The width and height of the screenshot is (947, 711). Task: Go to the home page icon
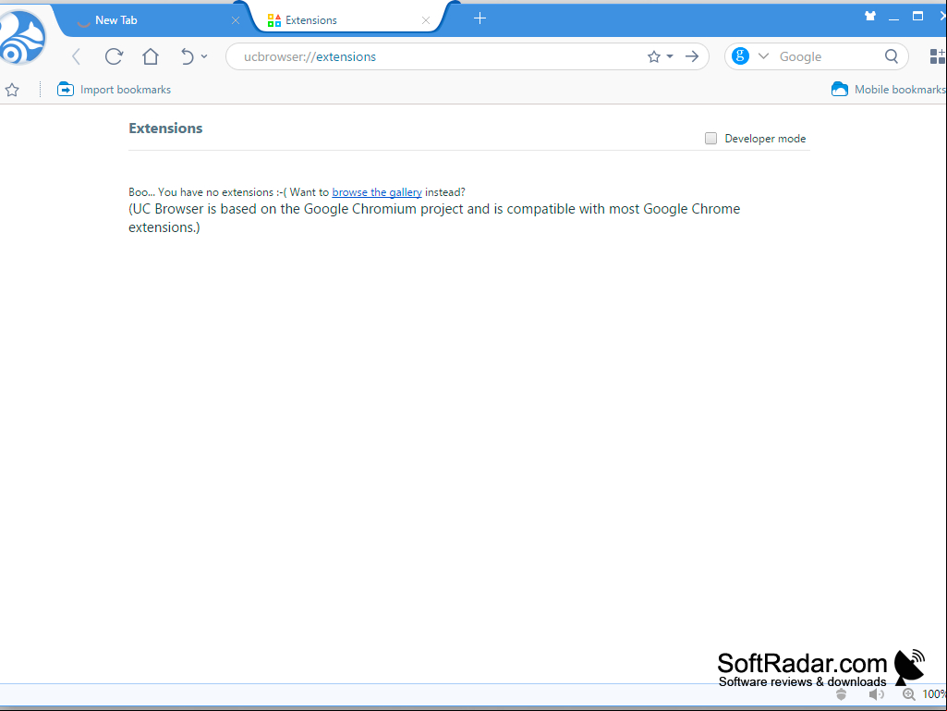click(151, 56)
